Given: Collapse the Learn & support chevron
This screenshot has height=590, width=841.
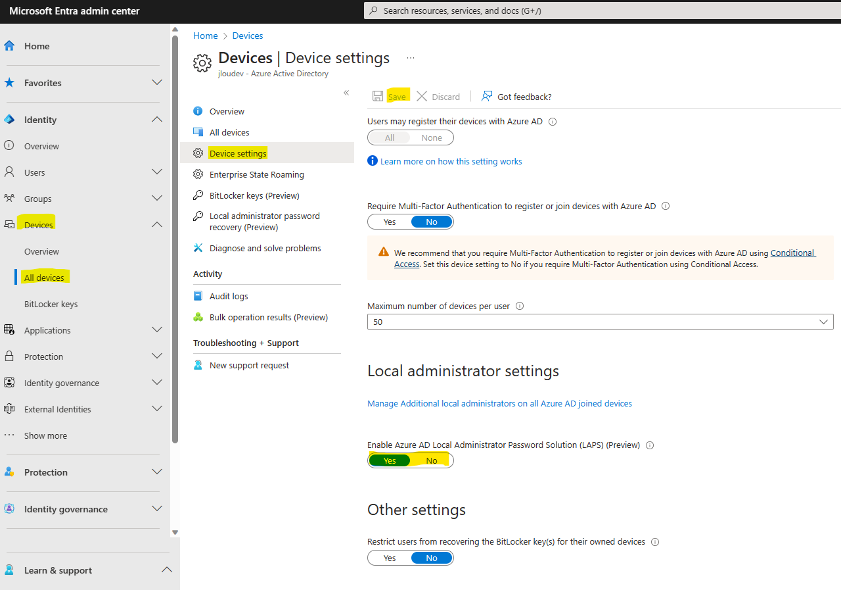Looking at the screenshot, I should 167,570.
